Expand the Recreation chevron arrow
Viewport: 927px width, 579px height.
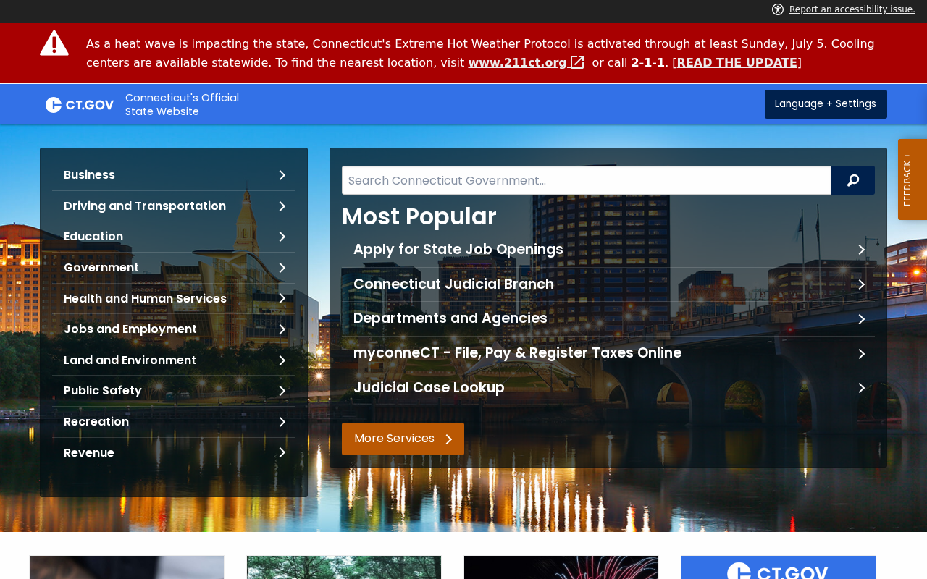pos(282,422)
